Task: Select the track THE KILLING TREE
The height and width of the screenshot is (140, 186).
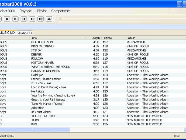Action: (x=44, y=116)
